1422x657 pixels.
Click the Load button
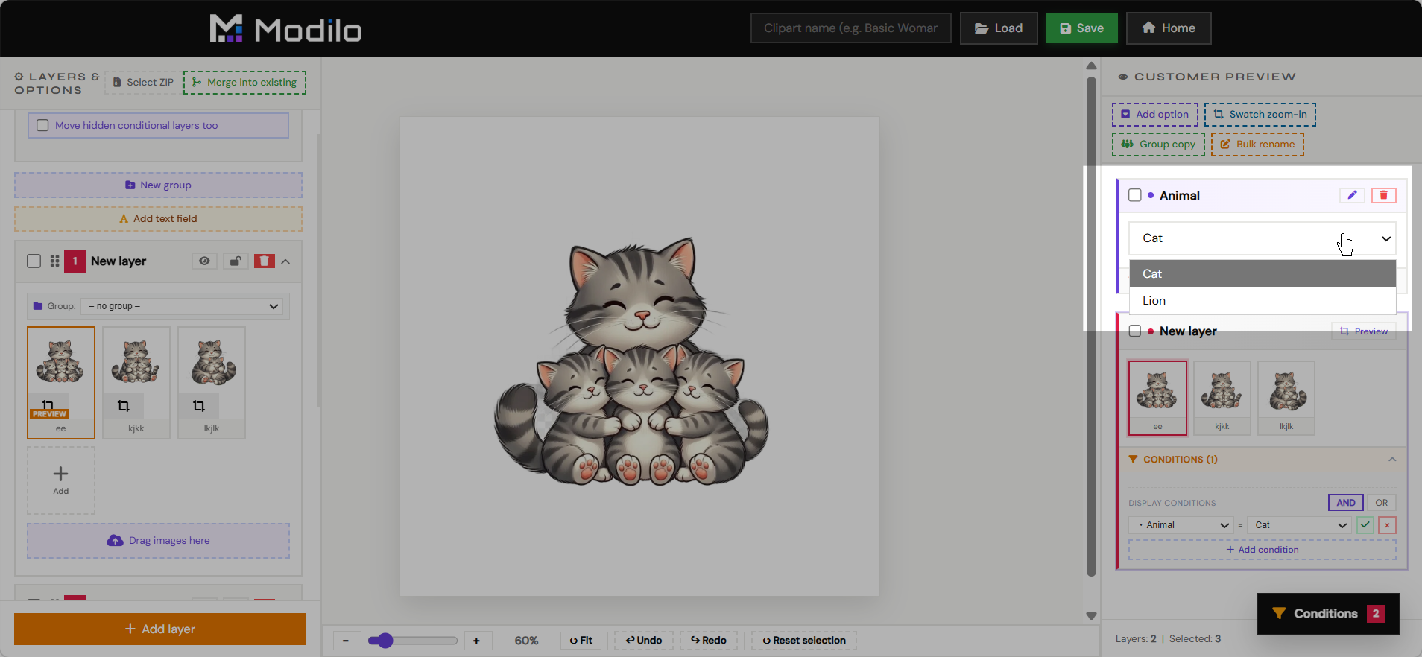click(x=999, y=28)
